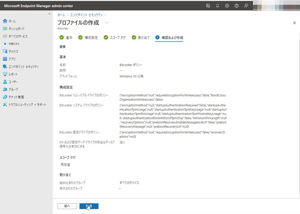Switch to the スコープ タグ step tab
Viewport: 300px width, 214px height.
click(115, 38)
